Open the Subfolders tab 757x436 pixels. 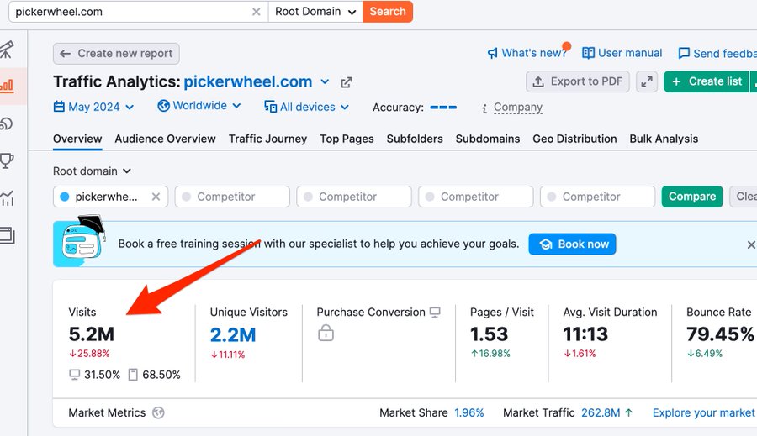tap(415, 139)
